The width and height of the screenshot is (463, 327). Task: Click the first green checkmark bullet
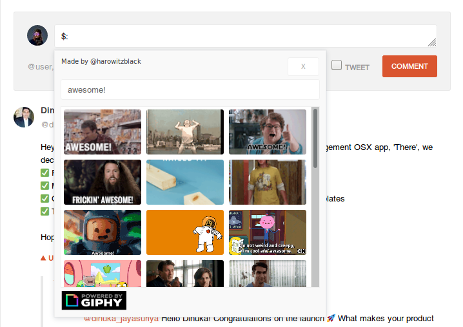pyautogui.click(x=44, y=173)
